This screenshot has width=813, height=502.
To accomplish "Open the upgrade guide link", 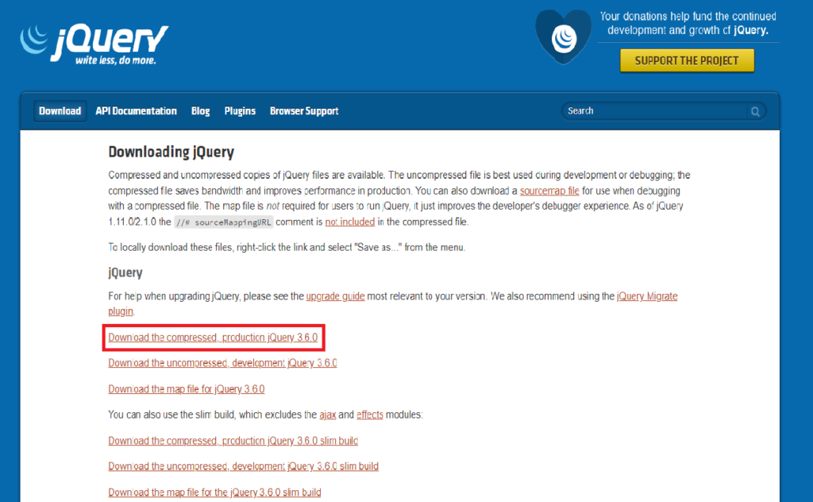I will pos(335,296).
